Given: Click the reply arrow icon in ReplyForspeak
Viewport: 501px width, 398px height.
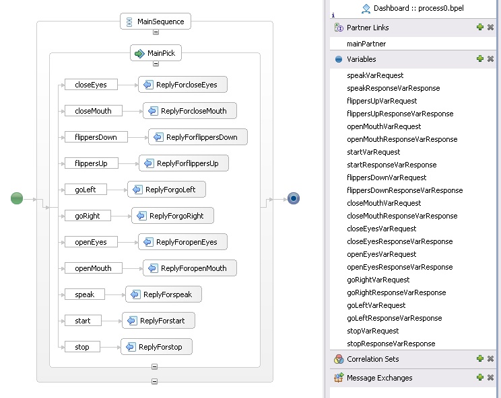Looking at the screenshot, I should click(135, 294).
